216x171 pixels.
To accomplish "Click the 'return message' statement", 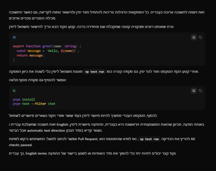I will tap(30, 55).
